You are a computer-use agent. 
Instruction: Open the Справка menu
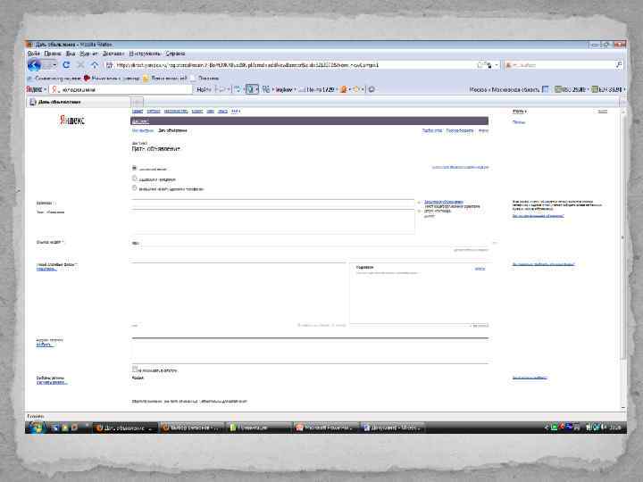[x=176, y=54]
